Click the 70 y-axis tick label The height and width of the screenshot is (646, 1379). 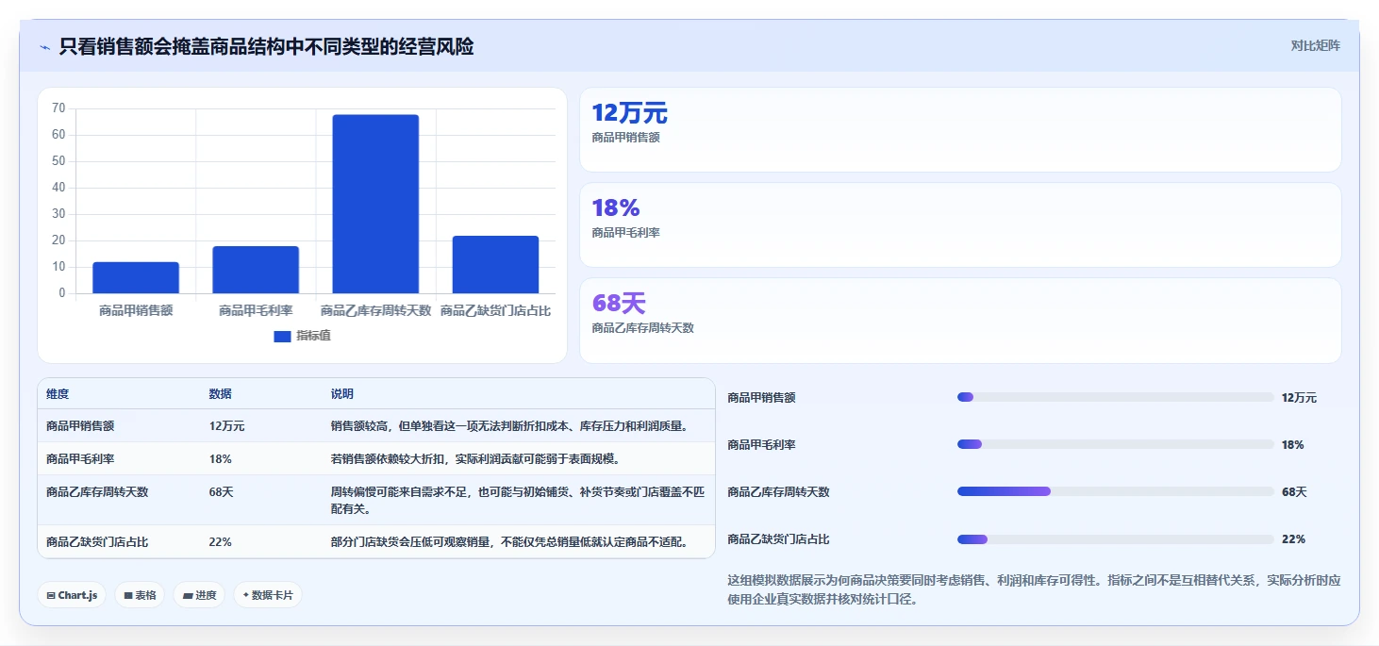(58, 108)
